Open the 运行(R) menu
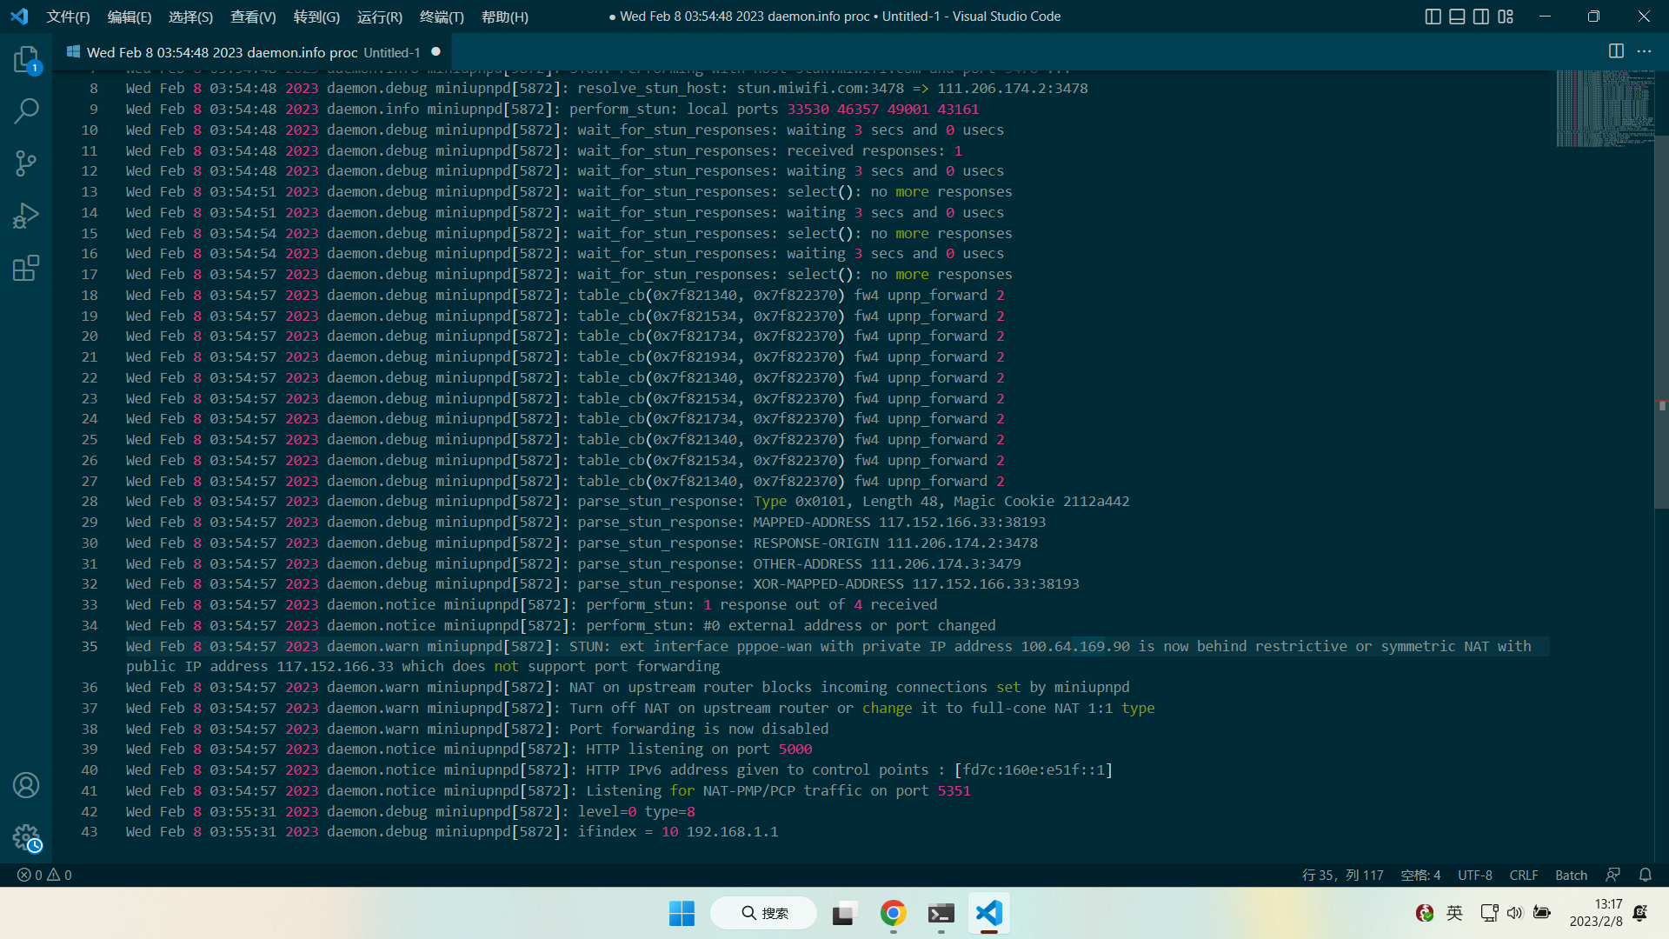This screenshot has height=939, width=1669. point(380,17)
